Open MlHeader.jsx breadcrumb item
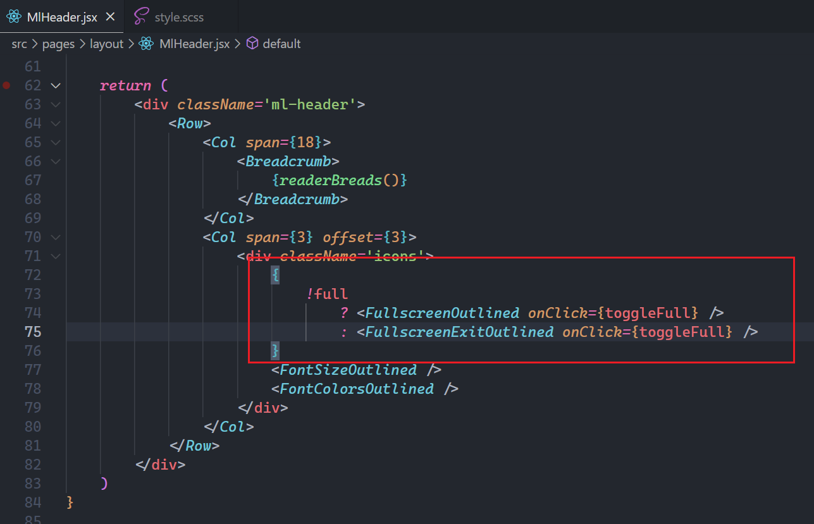This screenshot has height=524, width=814. click(194, 44)
